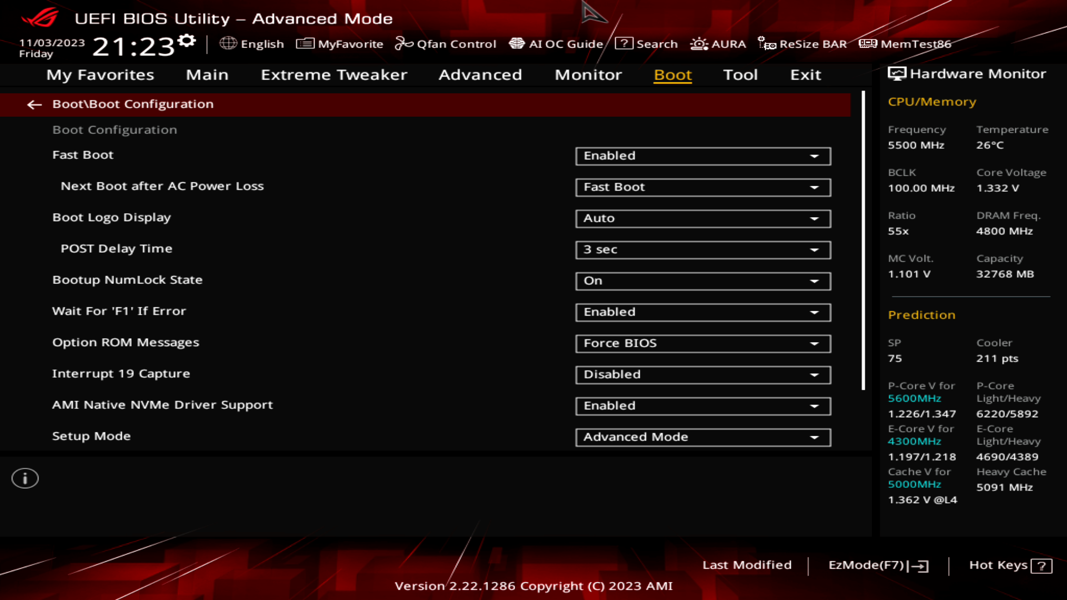The width and height of the screenshot is (1067, 600).
Task: Select MyFavorite profile manager
Action: (x=338, y=43)
